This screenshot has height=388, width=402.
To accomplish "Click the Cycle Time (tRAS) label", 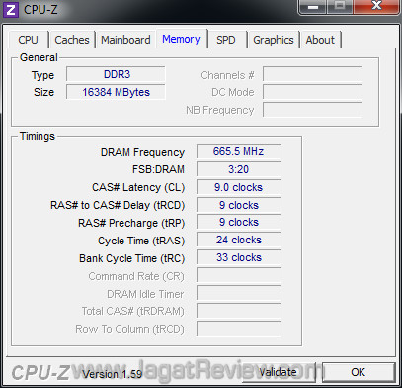I will point(141,241).
